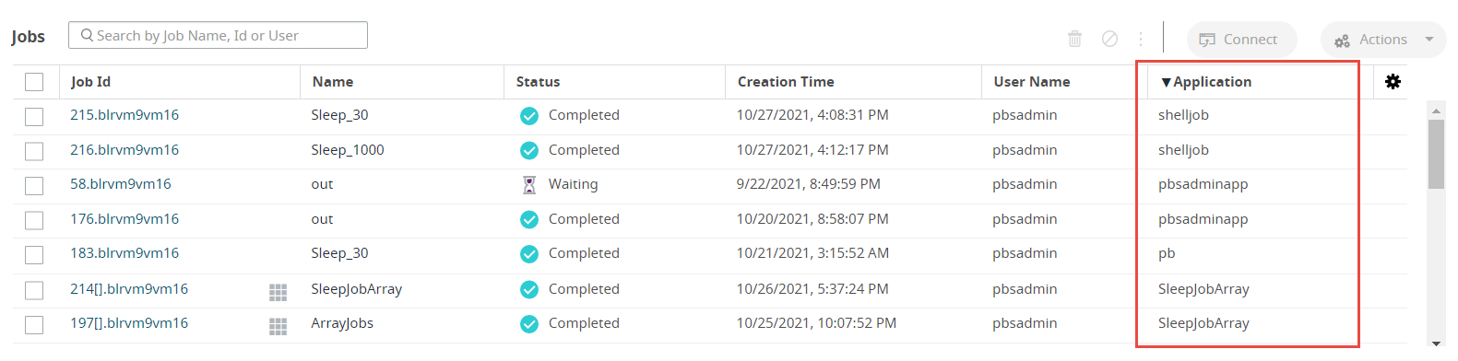Check the box for job 215.blrvm9vm16

coord(34,116)
